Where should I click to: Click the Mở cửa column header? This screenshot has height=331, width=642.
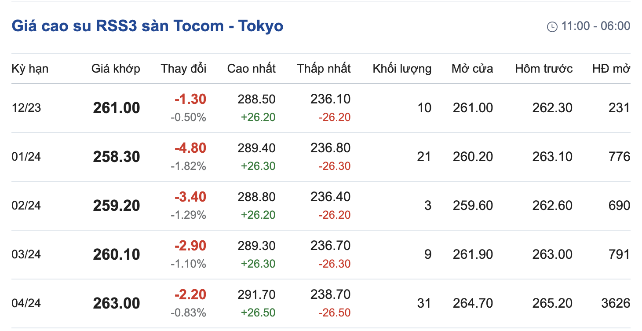pos(472,69)
